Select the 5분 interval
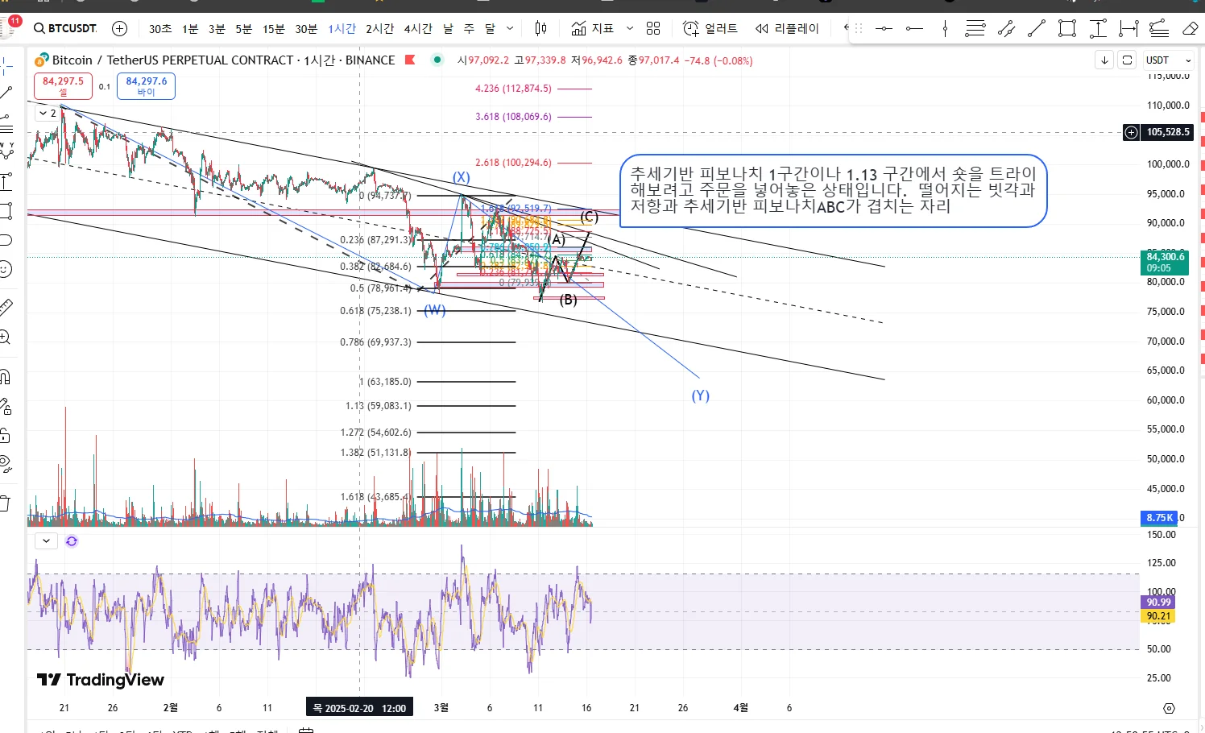The image size is (1205, 733). 244,28
